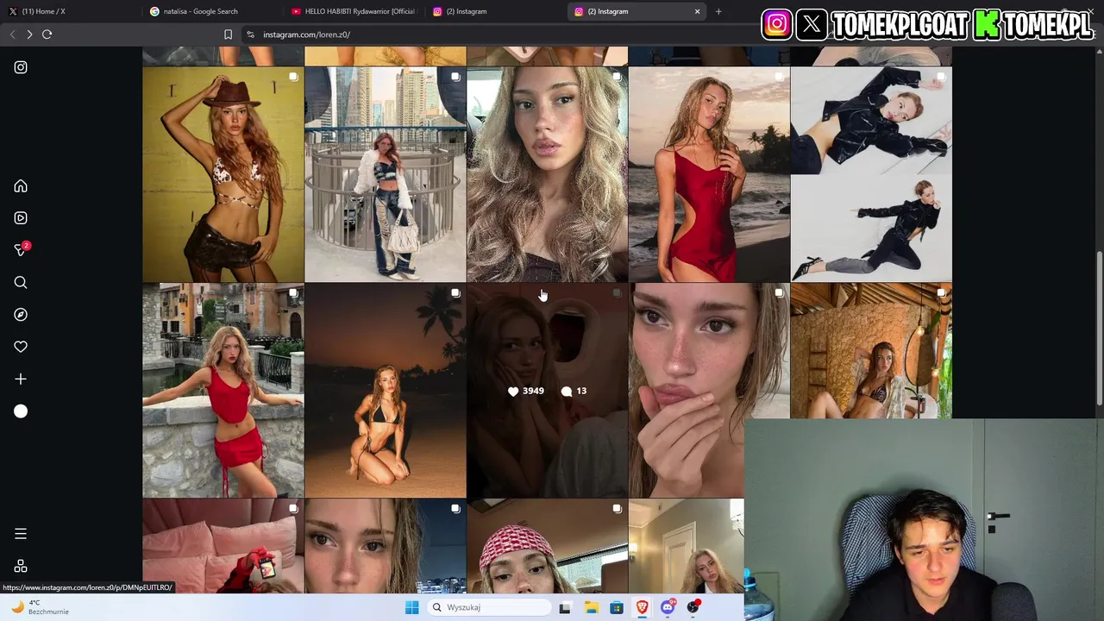Image resolution: width=1104 pixels, height=621 pixels.
Task: Open weather widget showing 4°C
Action: pyautogui.click(x=39, y=607)
